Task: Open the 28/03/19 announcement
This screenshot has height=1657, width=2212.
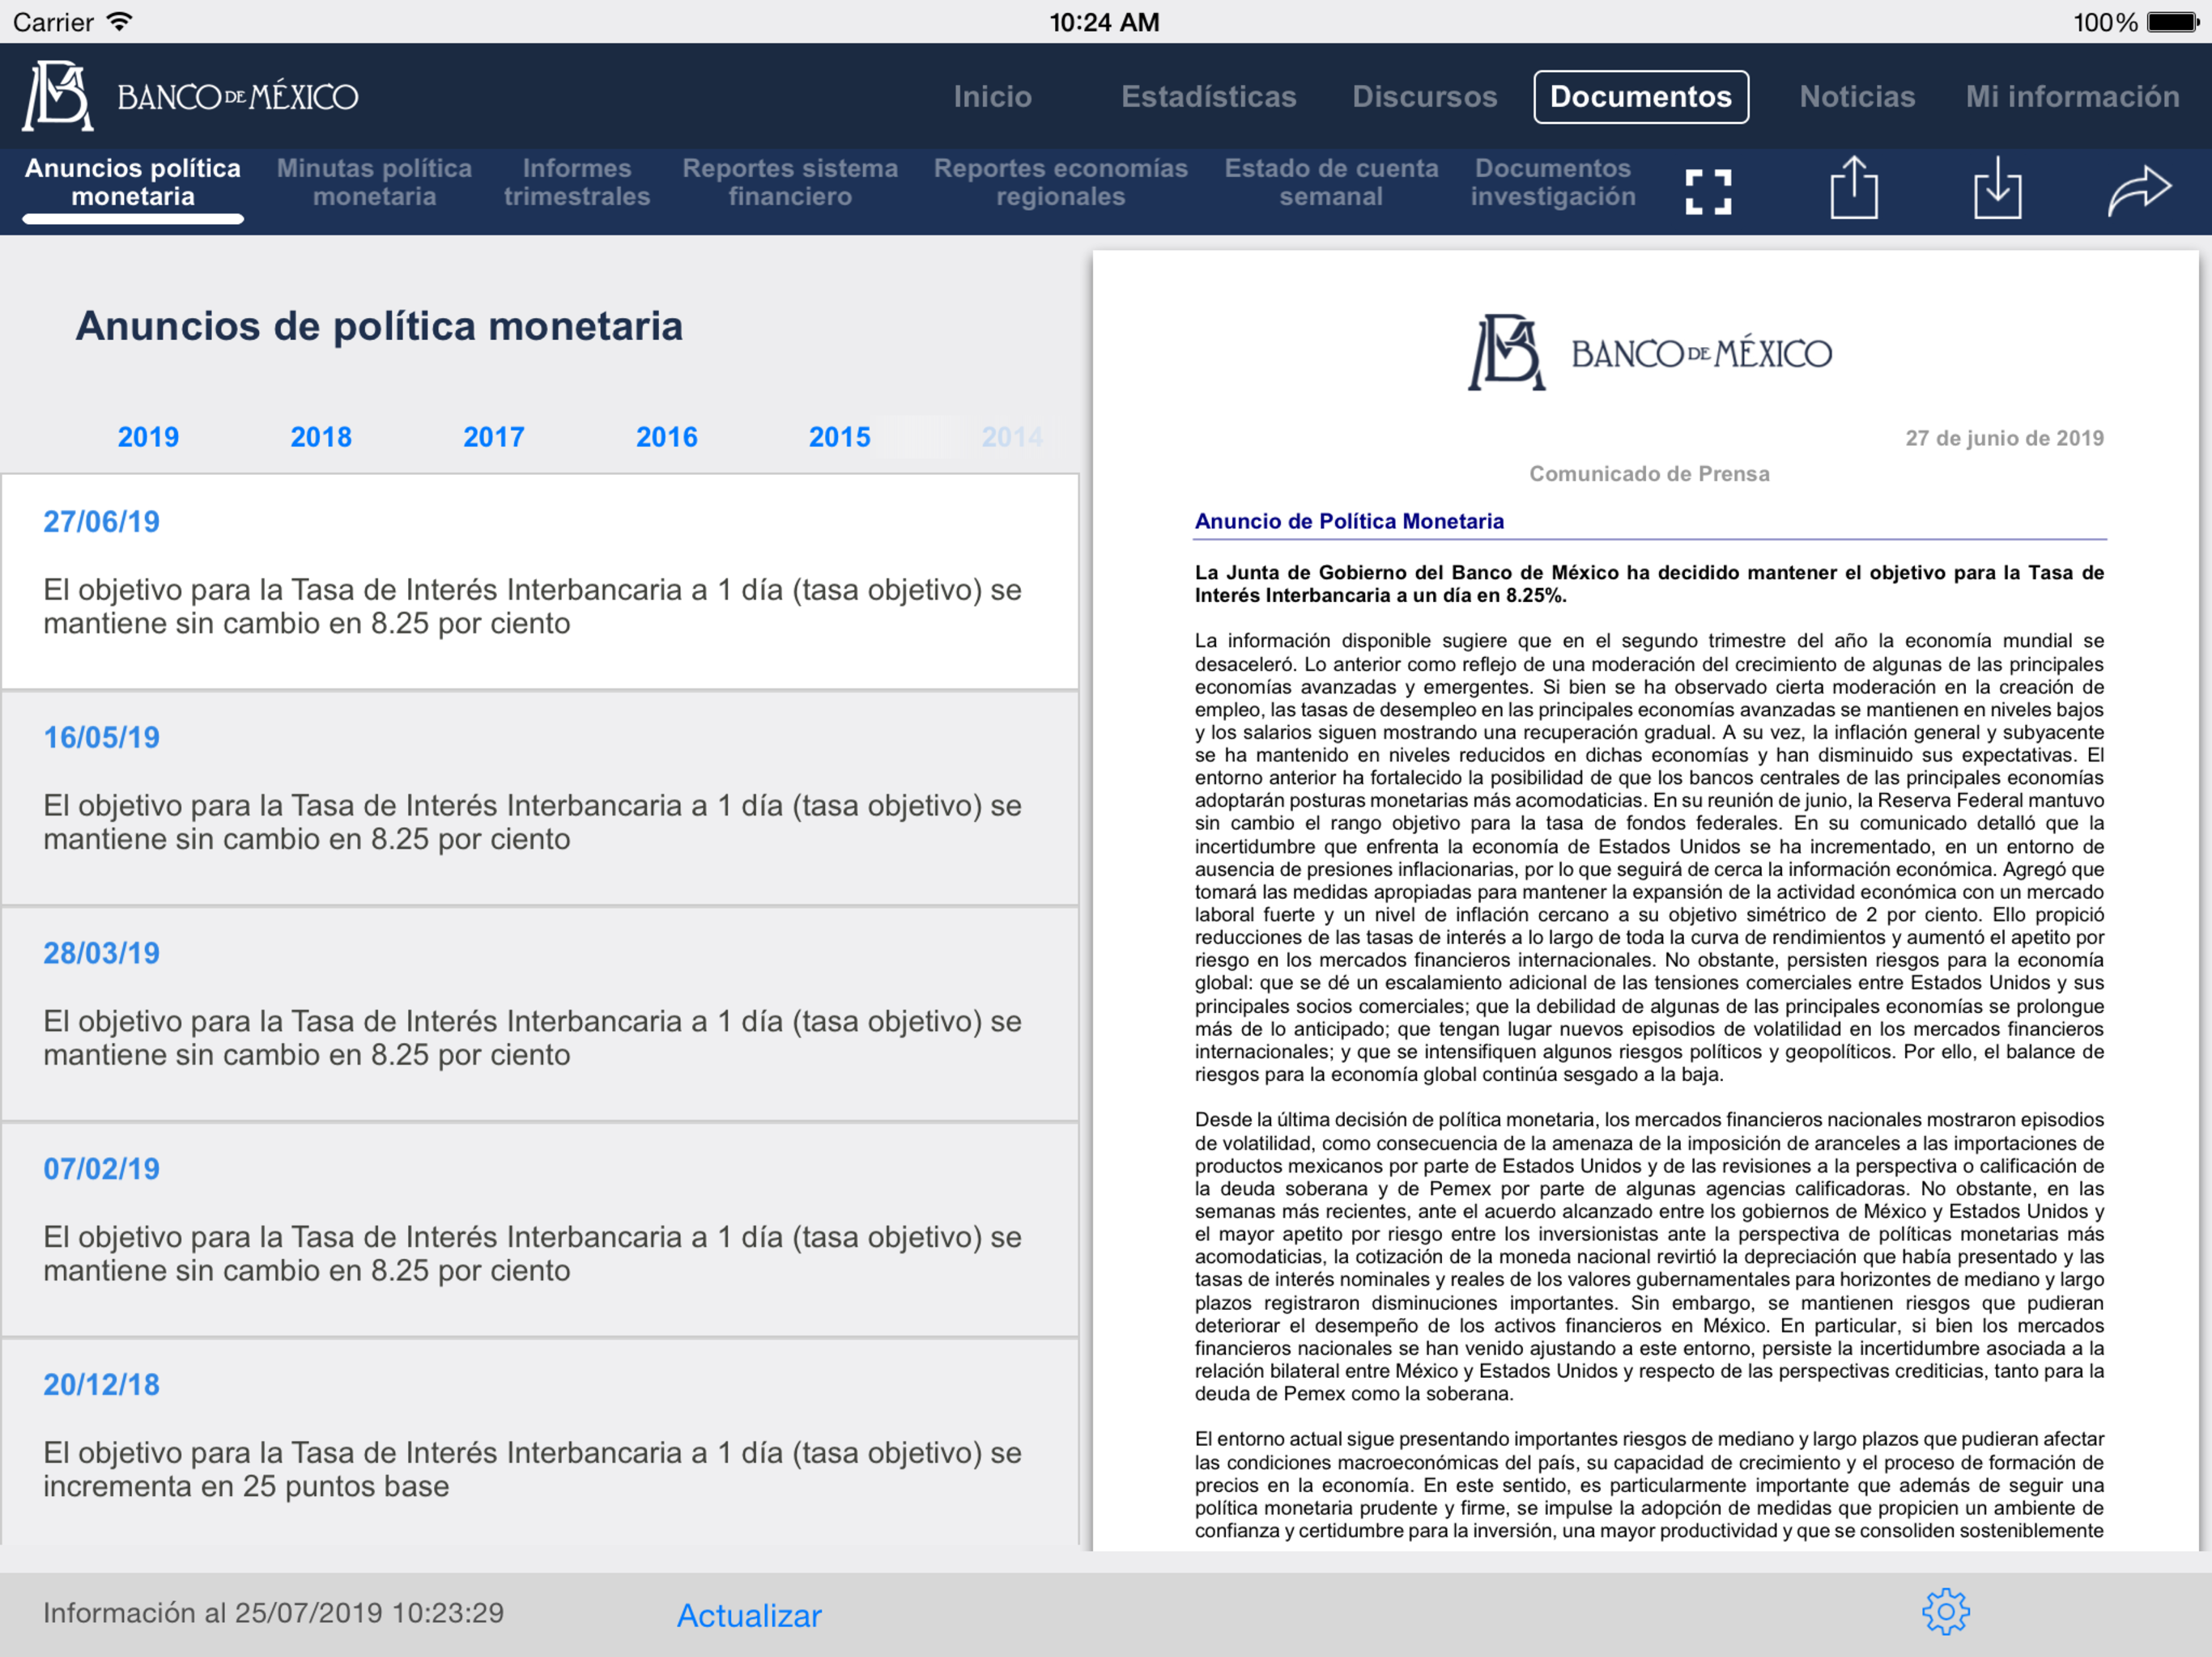Action: point(540,1014)
